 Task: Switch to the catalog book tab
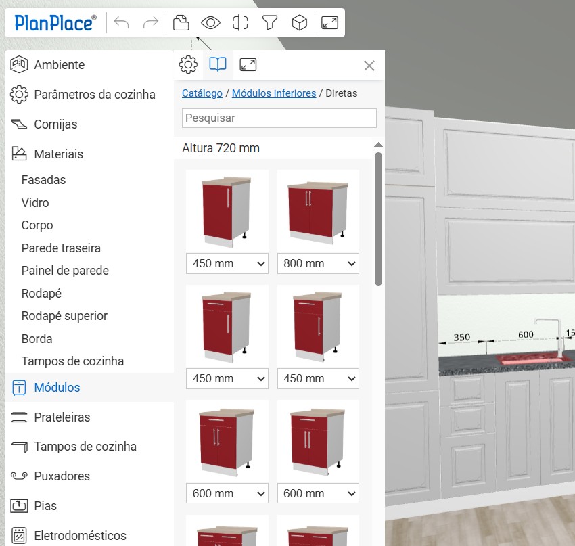point(217,65)
